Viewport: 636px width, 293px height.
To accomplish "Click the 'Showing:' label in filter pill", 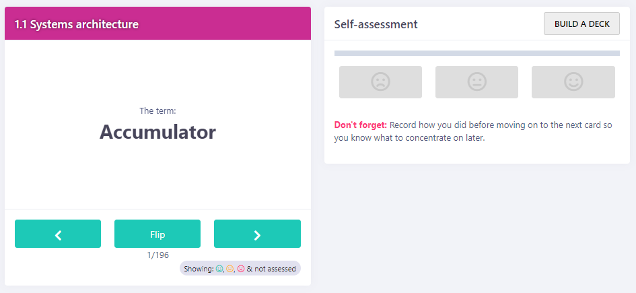I will coord(198,269).
